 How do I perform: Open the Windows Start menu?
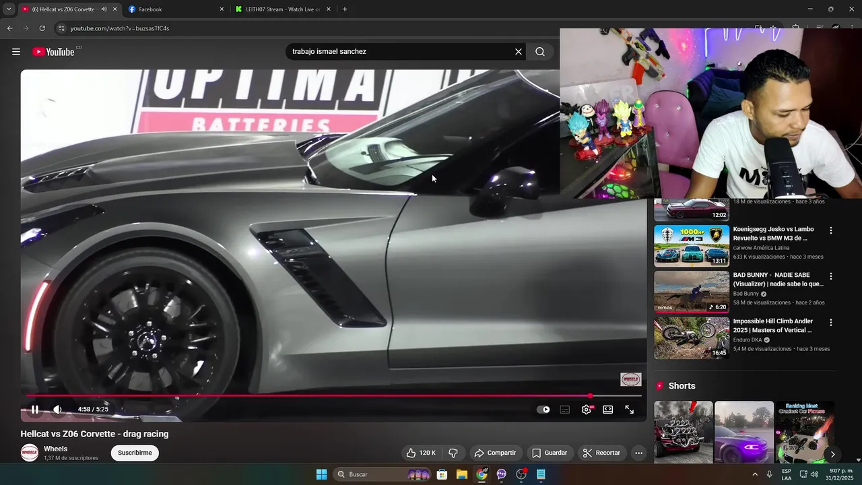tap(321, 474)
